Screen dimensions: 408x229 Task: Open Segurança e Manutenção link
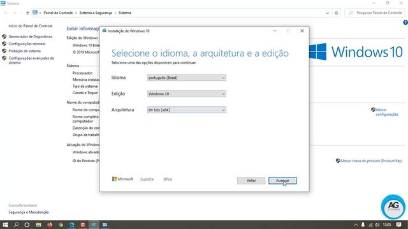pyautogui.click(x=29, y=212)
